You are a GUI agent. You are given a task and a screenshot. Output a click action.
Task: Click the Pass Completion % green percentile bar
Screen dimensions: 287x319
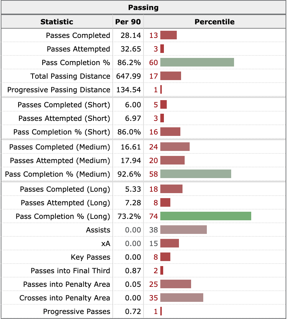[197, 63]
